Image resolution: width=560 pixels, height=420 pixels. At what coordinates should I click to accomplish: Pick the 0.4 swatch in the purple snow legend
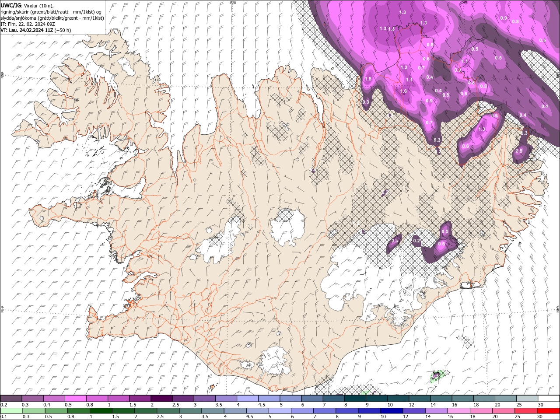[x=54, y=398]
